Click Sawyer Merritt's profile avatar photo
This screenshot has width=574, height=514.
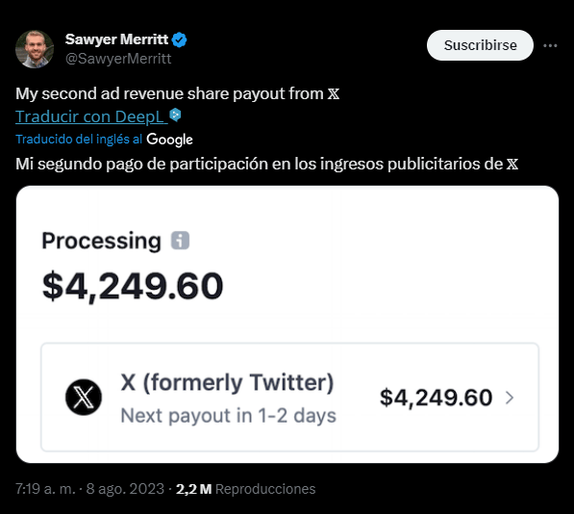(x=35, y=49)
